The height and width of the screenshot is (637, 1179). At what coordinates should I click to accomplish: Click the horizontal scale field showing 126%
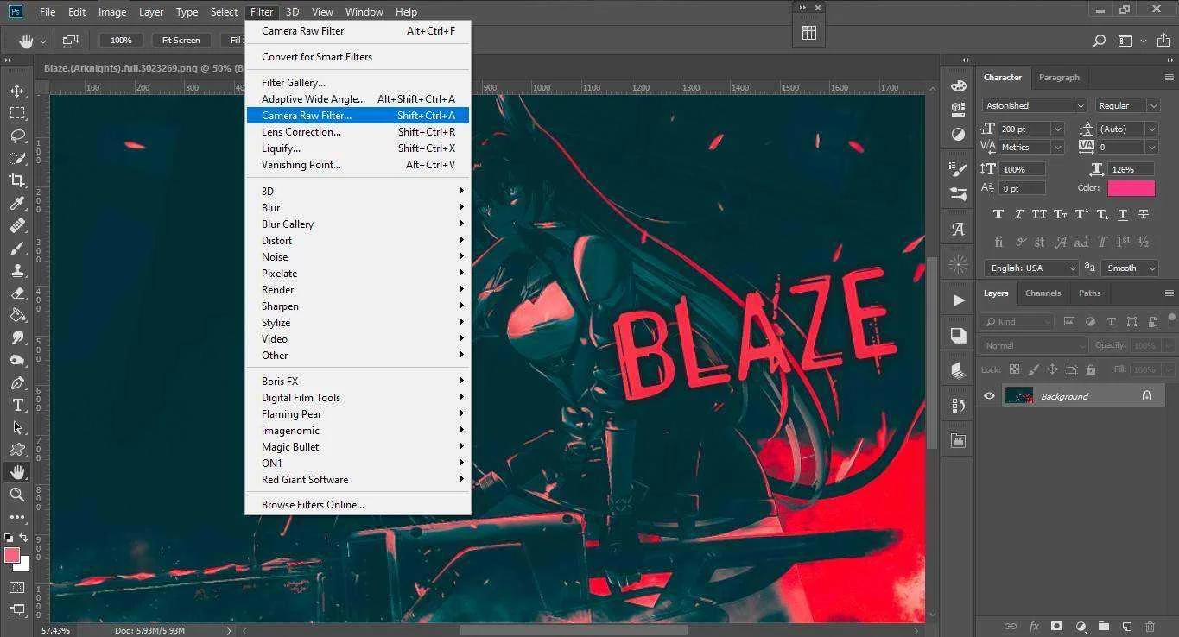[1132, 169]
